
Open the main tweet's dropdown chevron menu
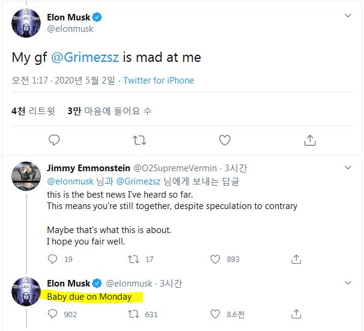point(348,15)
